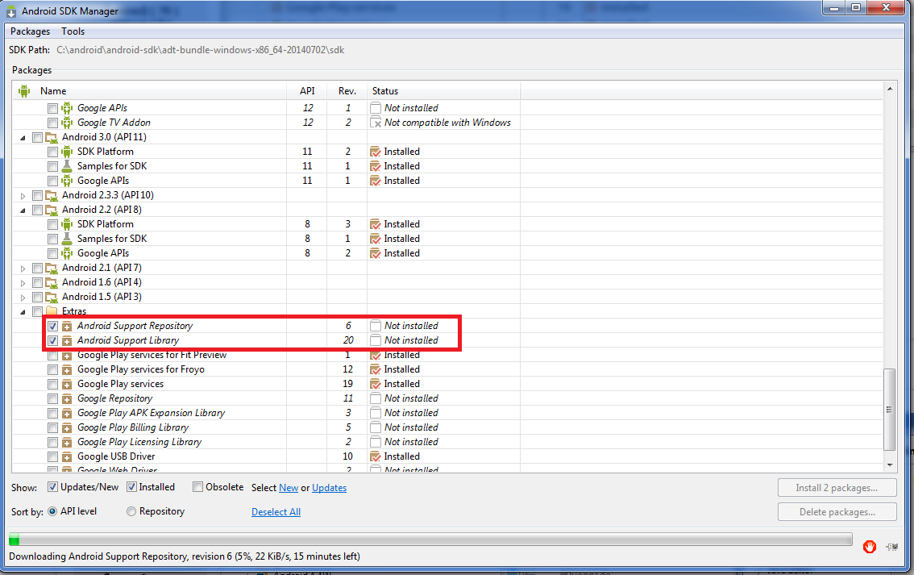Click the Android SDK Manager title bar icon
The height and width of the screenshot is (575, 914).
[11, 11]
